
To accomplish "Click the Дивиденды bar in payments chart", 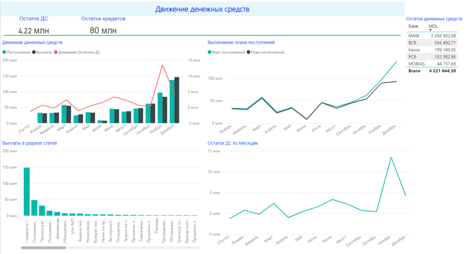I will (x=57, y=213).
